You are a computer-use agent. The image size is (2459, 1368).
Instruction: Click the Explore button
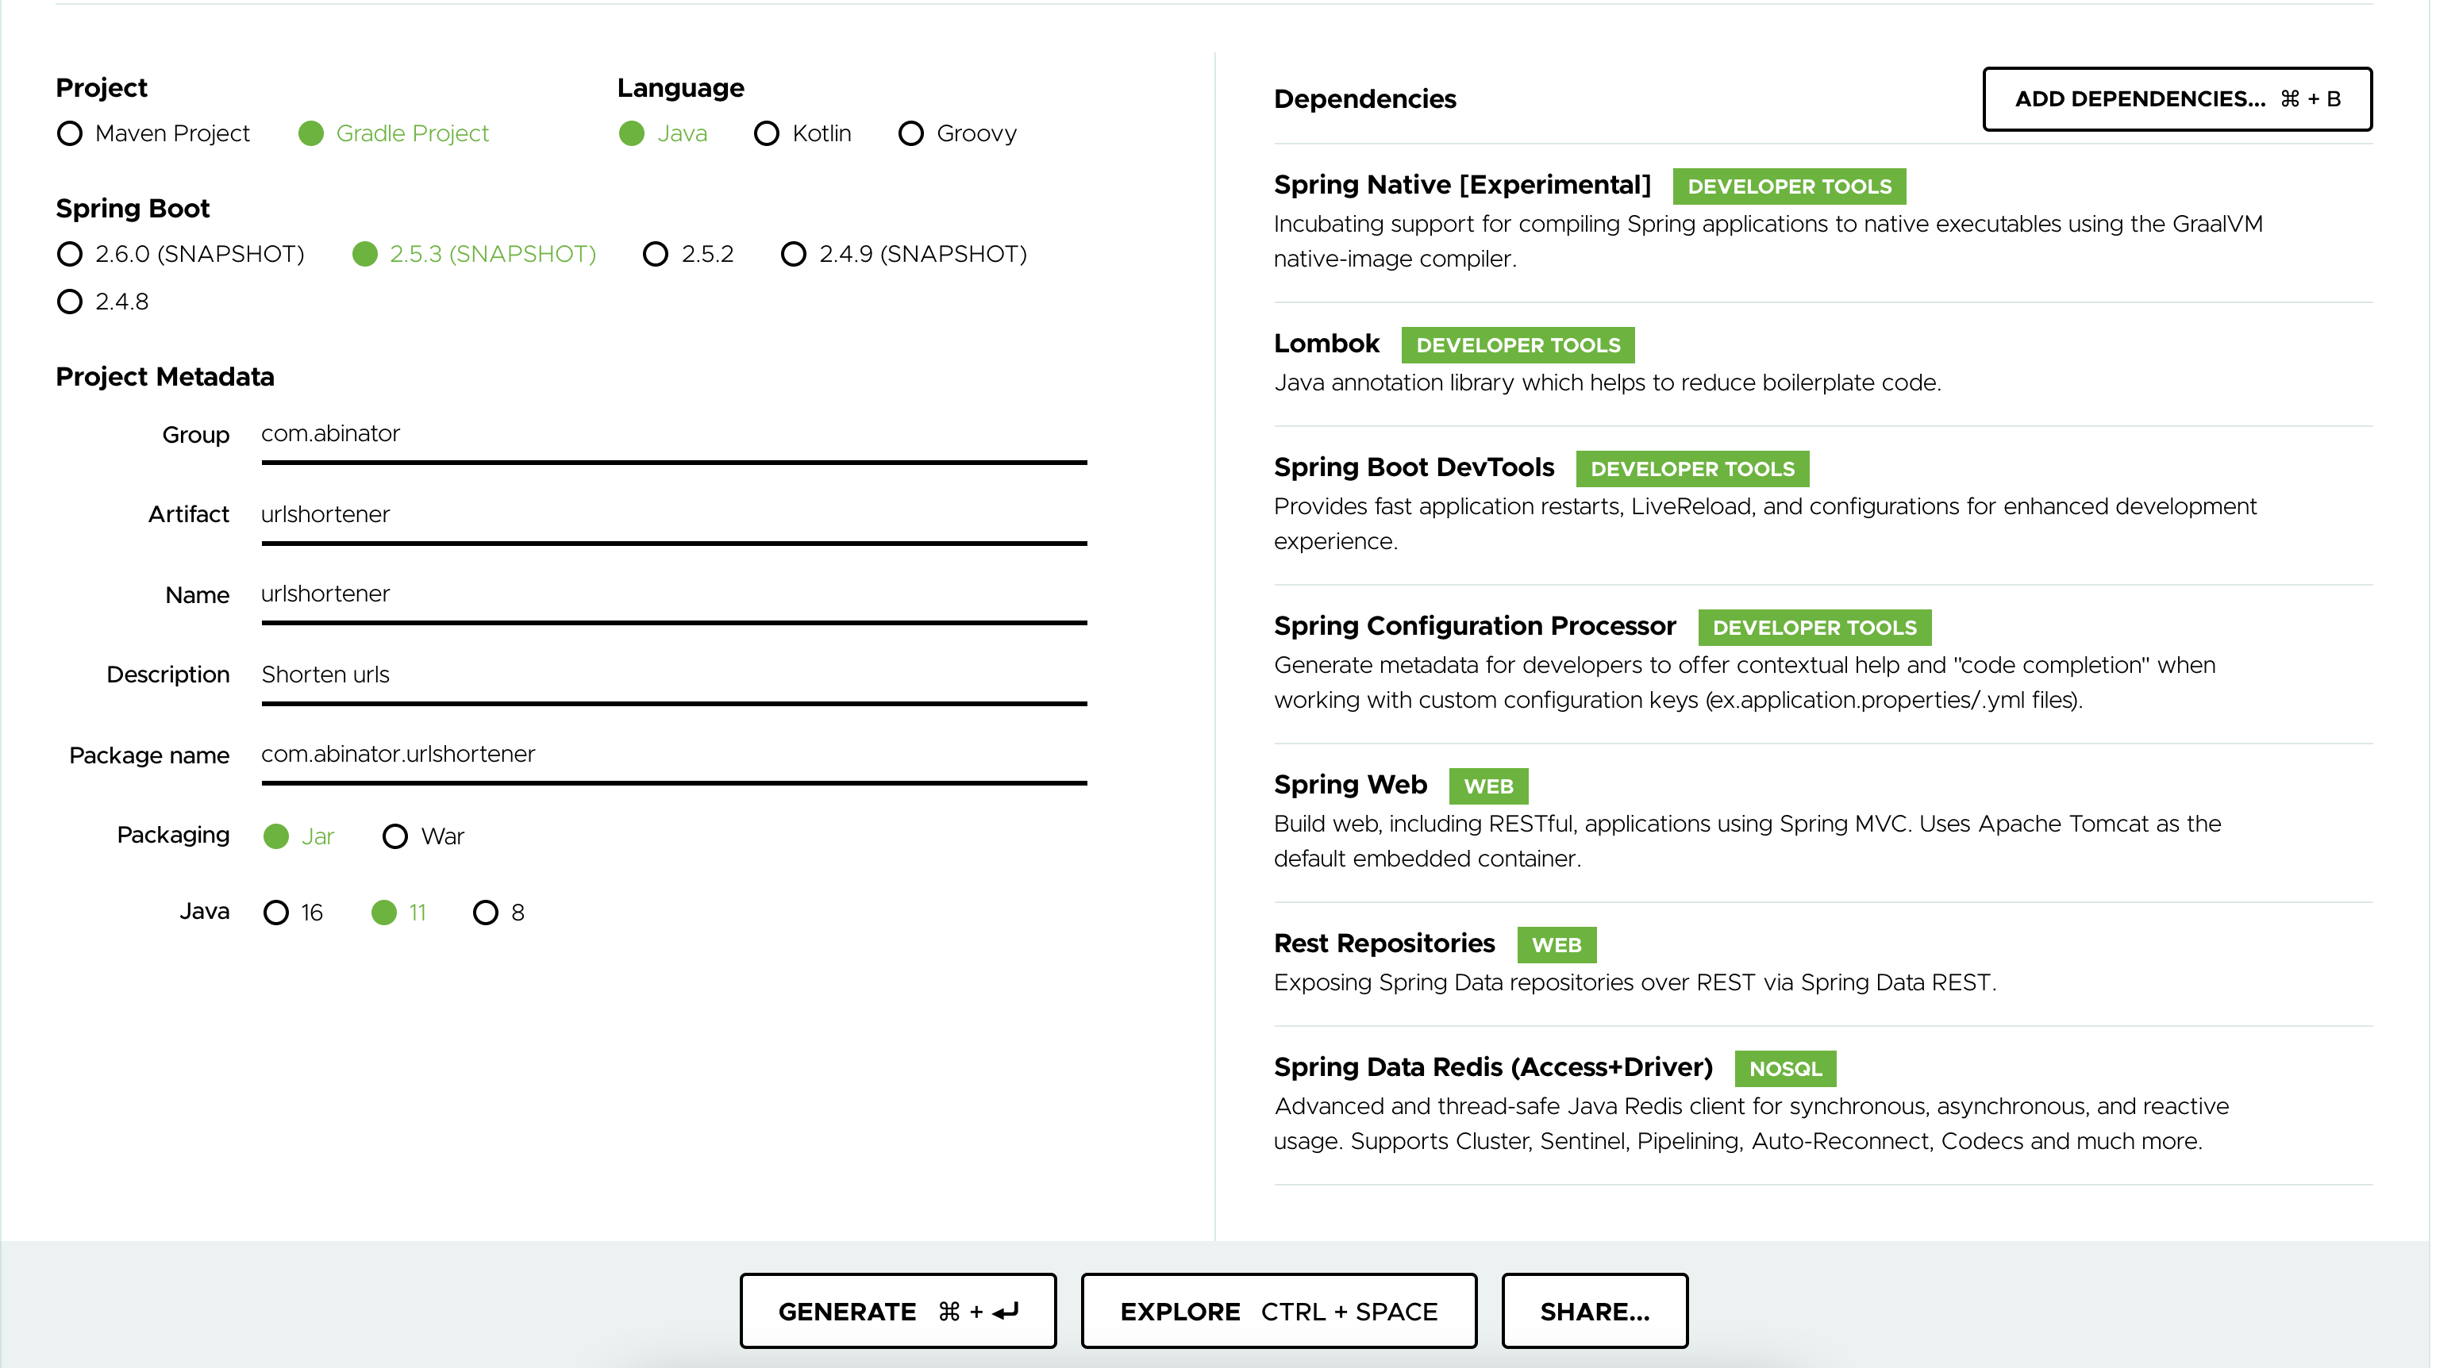(1278, 1312)
